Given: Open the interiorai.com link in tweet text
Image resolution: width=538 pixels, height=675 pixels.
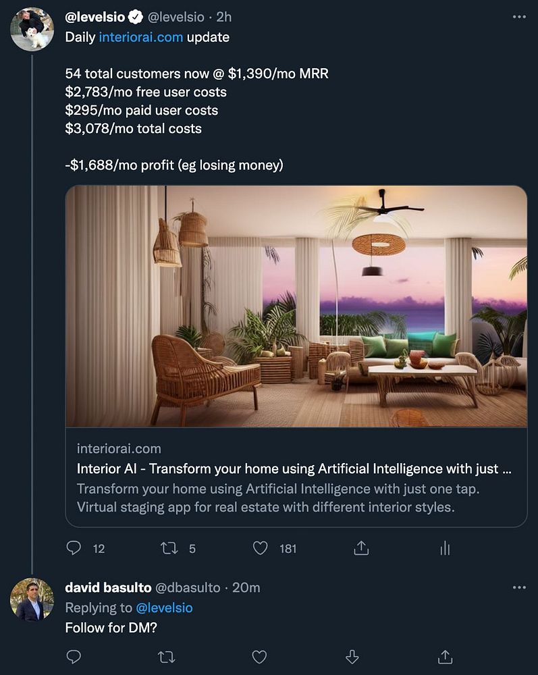Looking at the screenshot, I should 140,37.
